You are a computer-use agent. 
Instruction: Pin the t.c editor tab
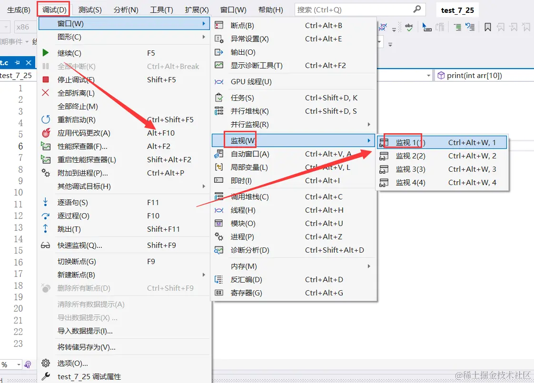(x=18, y=63)
